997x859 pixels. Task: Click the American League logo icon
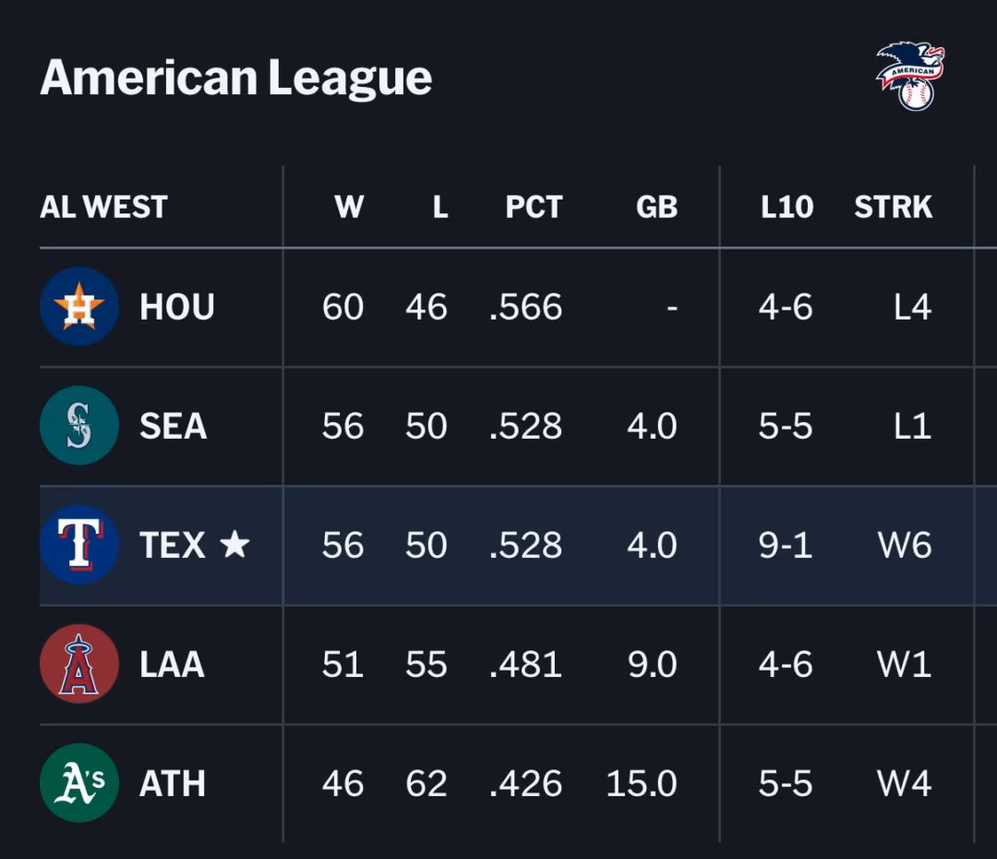pyautogui.click(x=910, y=76)
